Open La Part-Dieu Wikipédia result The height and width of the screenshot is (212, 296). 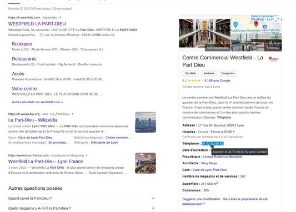(x=33, y=120)
